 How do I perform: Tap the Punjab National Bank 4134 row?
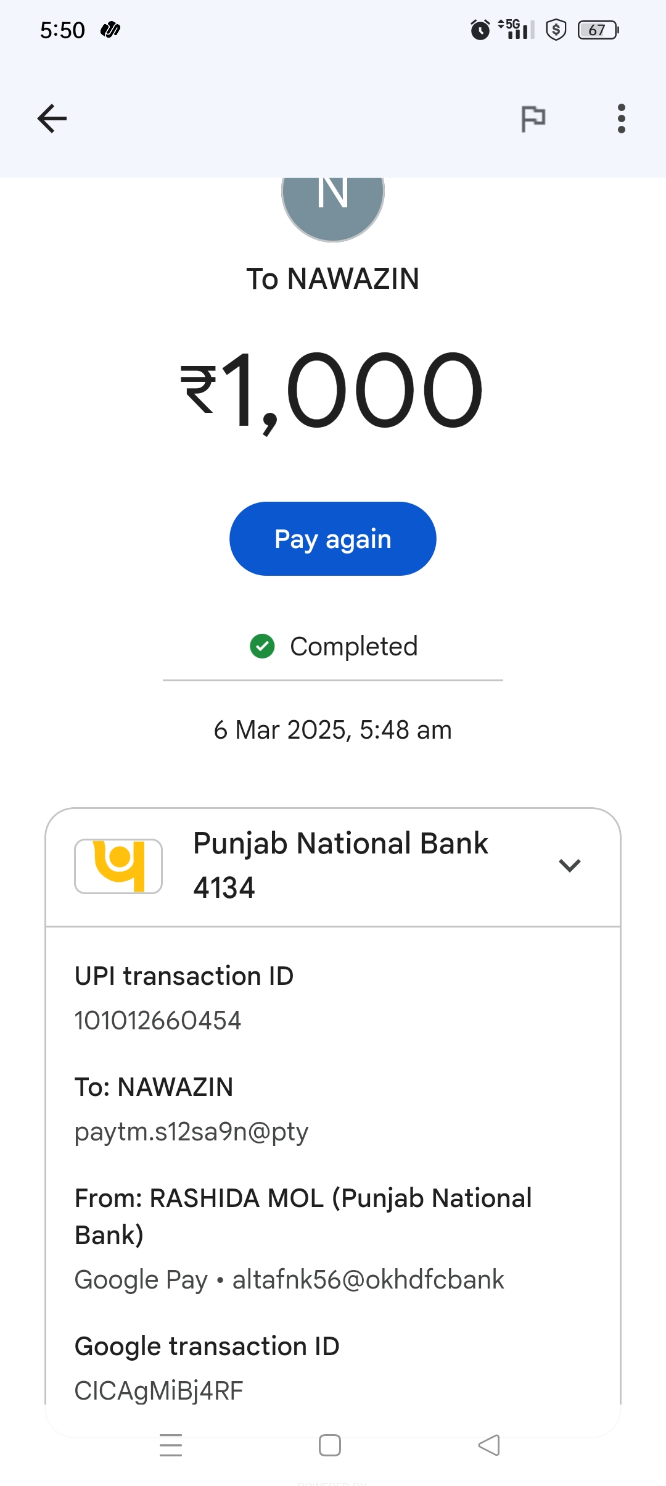340,866
